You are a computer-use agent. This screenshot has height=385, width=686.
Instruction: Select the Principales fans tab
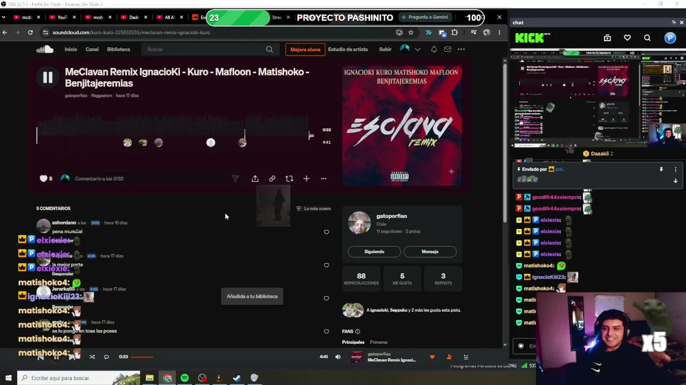(353, 342)
